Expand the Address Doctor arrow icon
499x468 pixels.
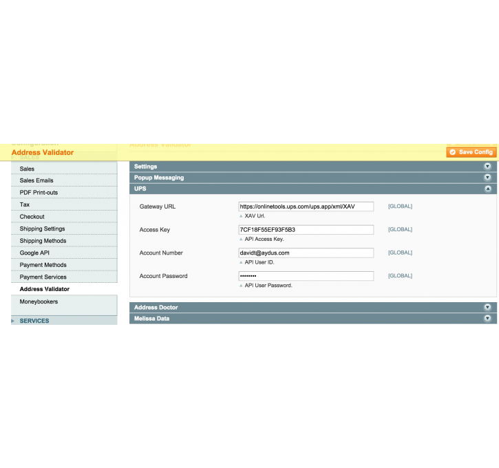(x=487, y=308)
